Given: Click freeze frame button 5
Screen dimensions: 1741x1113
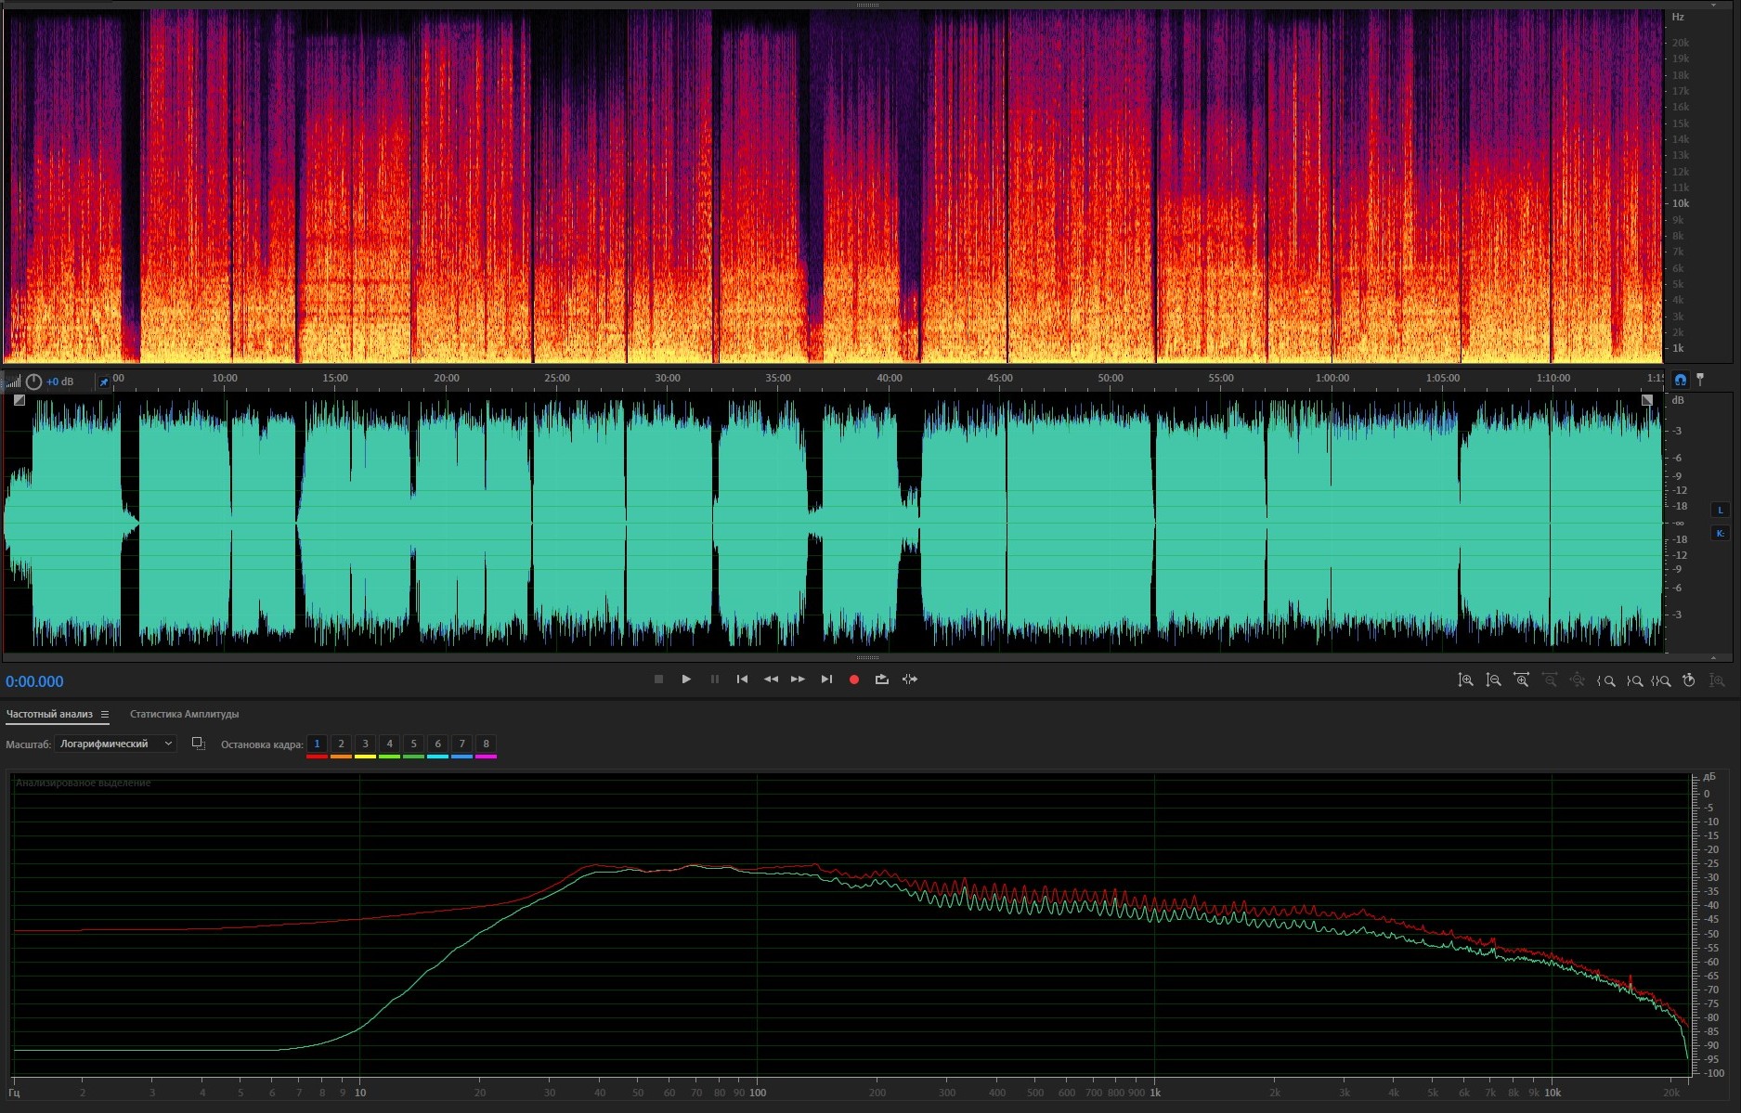Looking at the screenshot, I should [x=413, y=744].
